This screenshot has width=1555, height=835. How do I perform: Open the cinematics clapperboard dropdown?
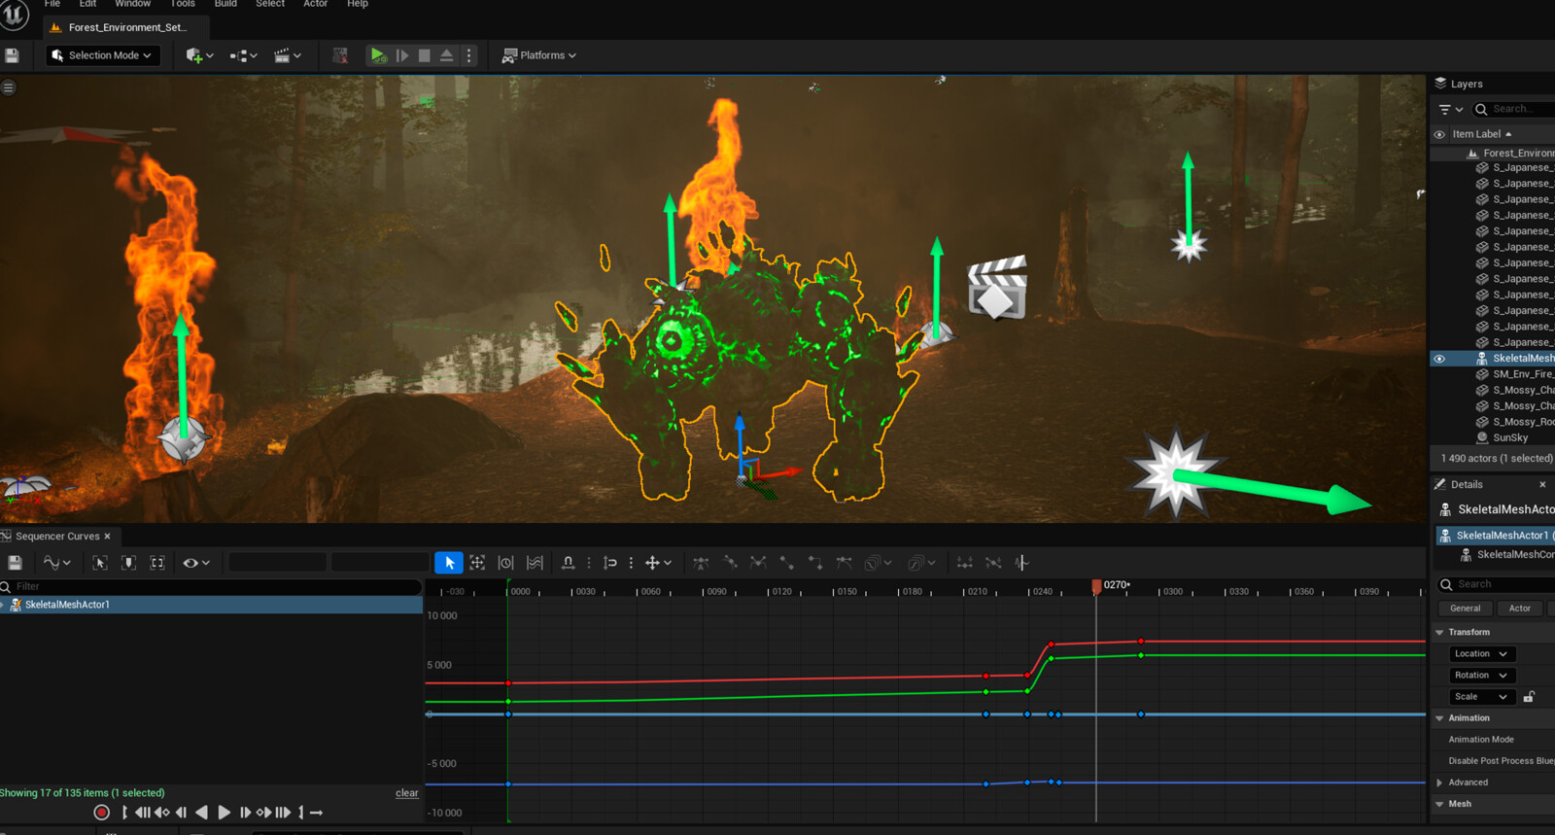coord(288,55)
